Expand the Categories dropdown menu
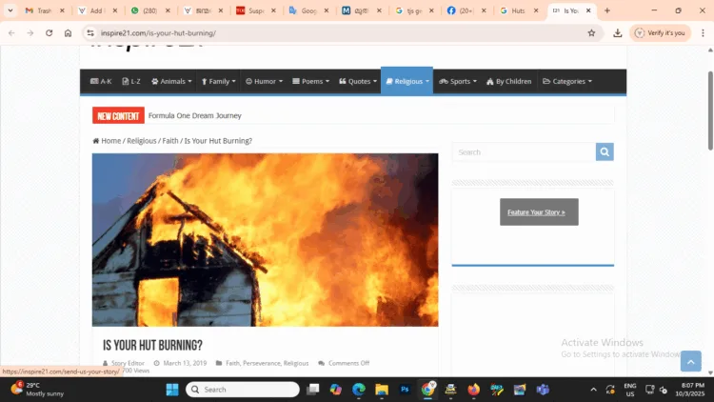Image resolution: width=714 pixels, height=402 pixels. pyautogui.click(x=567, y=82)
